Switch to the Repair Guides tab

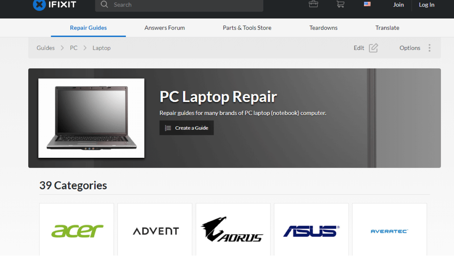[x=88, y=28]
